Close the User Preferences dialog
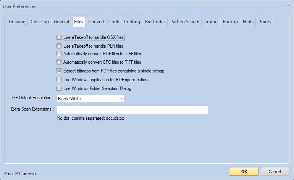The height and width of the screenshot is (180, 294). 288,6
